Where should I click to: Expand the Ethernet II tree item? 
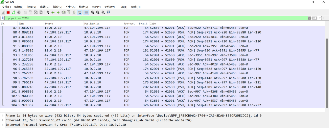(3, 120)
